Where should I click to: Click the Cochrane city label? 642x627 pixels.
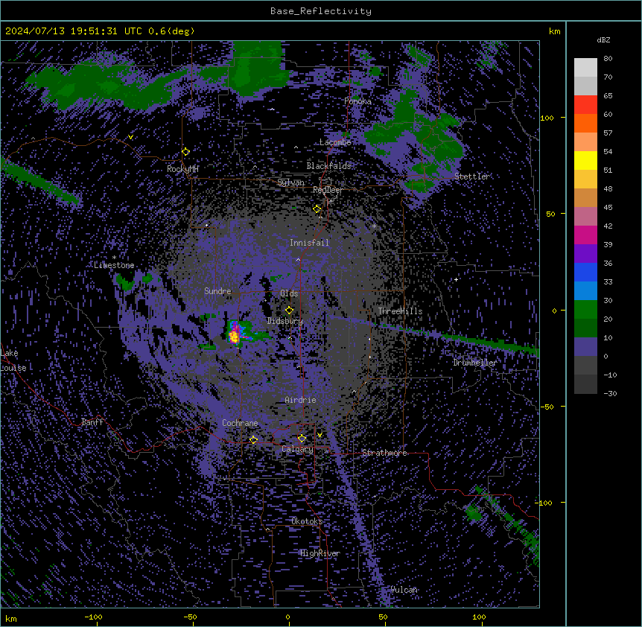click(240, 423)
